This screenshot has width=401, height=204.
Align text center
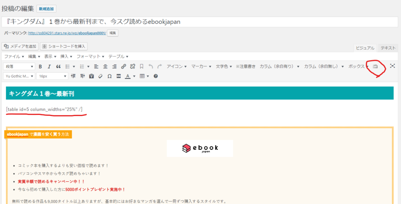[x=105, y=67]
